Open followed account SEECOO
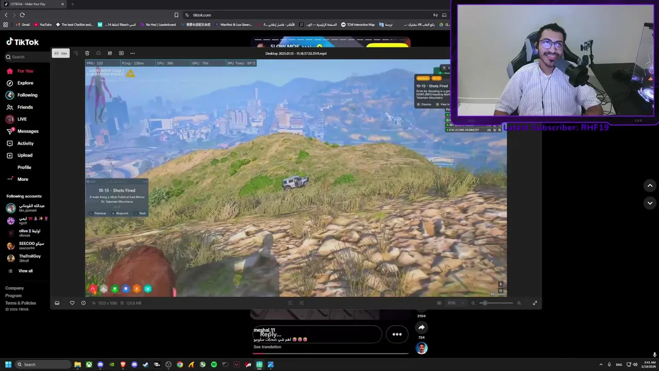 pyautogui.click(x=26, y=245)
